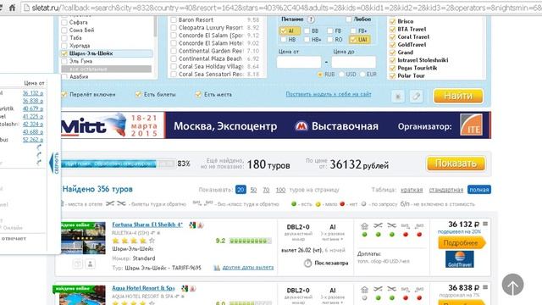Click the scroll-to-top round arrow icon
This screenshot has height=305, width=542.
pyautogui.click(x=512, y=285)
